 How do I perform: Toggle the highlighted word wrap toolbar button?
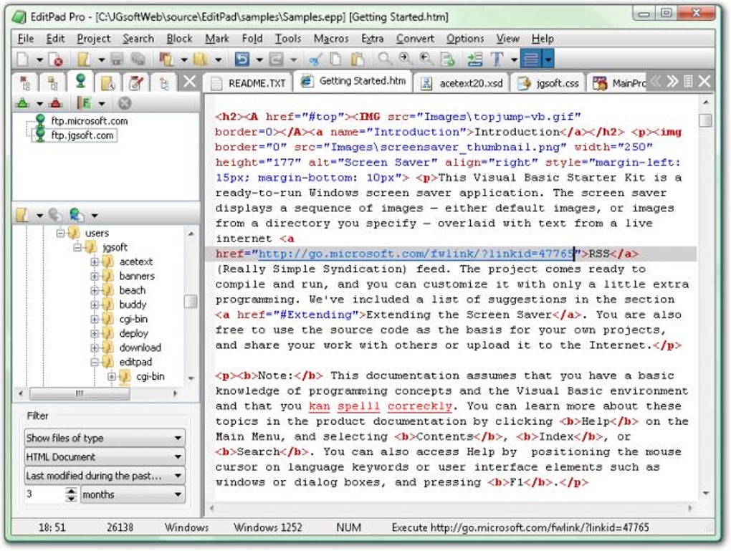(x=531, y=60)
